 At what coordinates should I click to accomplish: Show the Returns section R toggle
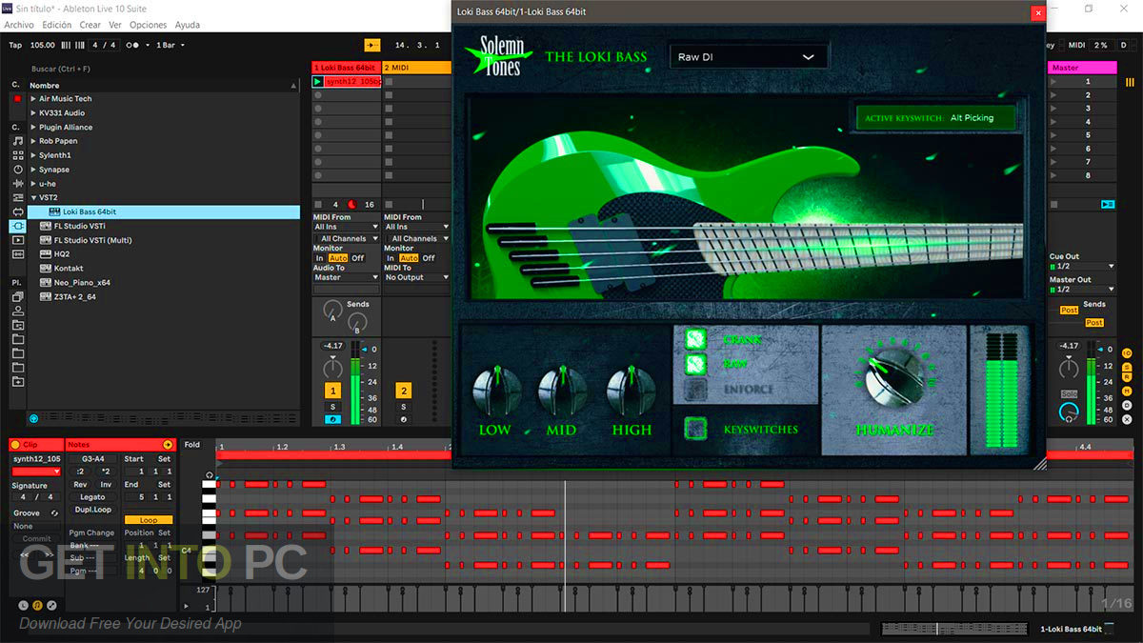1127,379
